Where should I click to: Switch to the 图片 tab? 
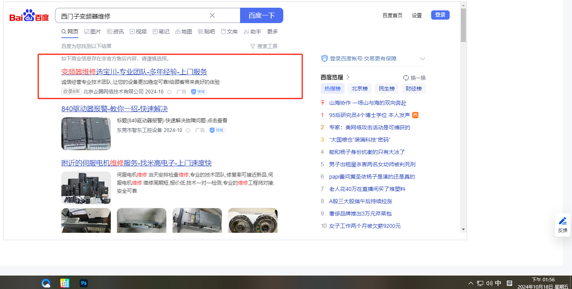(x=93, y=32)
